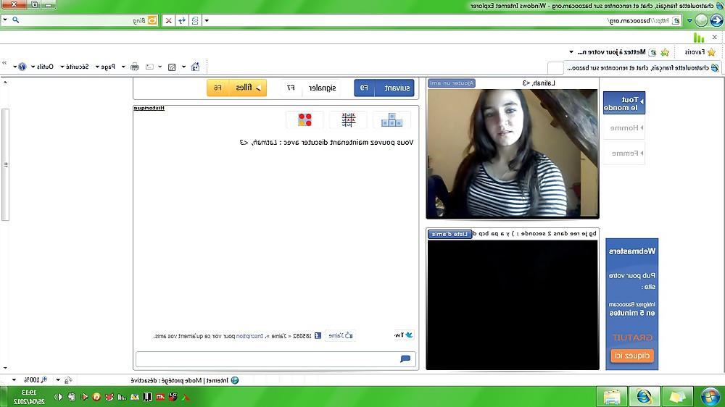
Task: Select the chatroulette français browser tab
Action: pos(642,67)
